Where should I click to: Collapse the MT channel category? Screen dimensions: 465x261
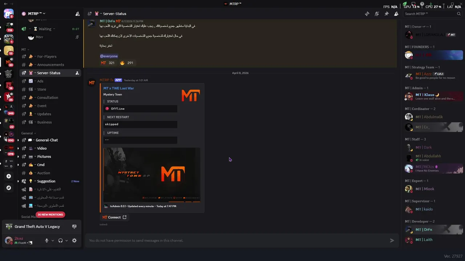25,49
